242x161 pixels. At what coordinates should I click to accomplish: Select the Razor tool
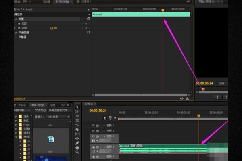pyautogui.click(x=77, y=129)
